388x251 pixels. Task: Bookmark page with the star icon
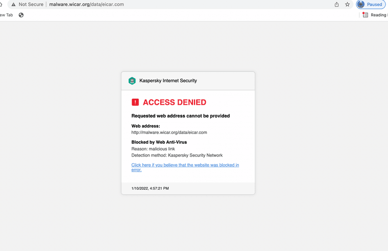[348, 5]
